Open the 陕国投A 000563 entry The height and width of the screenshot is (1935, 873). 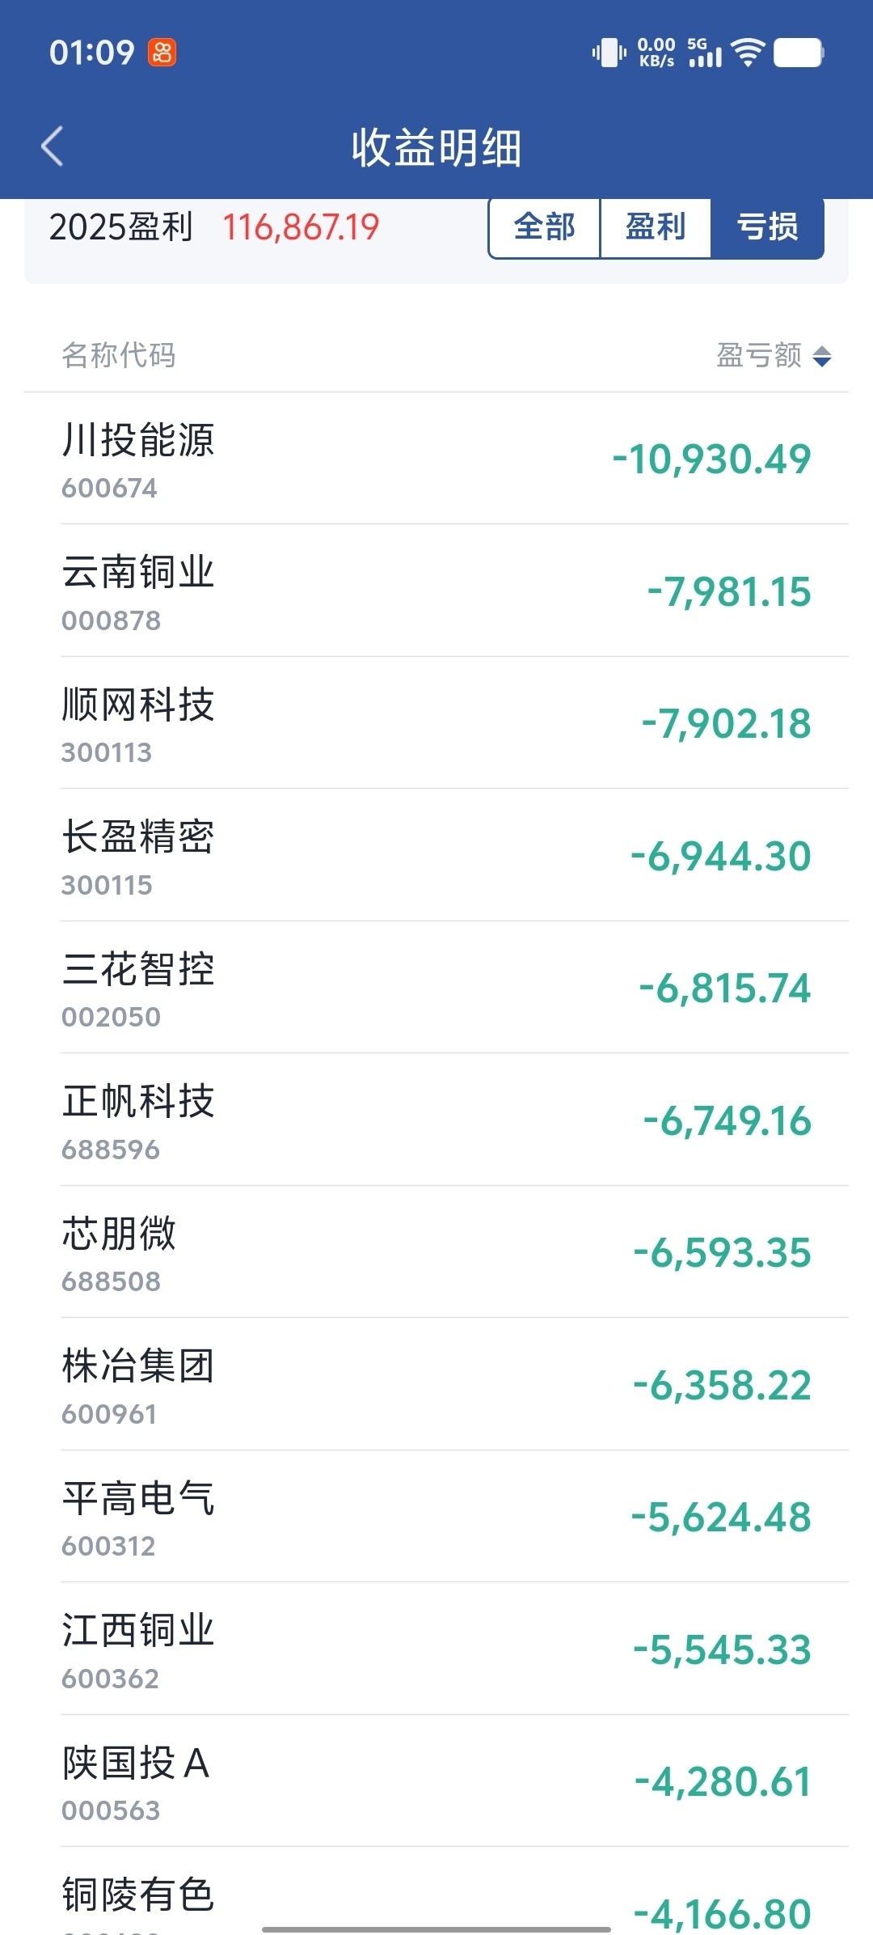pos(436,1781)
